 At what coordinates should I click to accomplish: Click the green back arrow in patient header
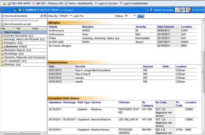click(x=20, y=10)
